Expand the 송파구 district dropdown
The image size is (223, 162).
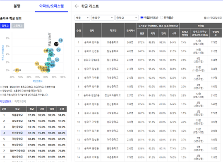point(103,18)
